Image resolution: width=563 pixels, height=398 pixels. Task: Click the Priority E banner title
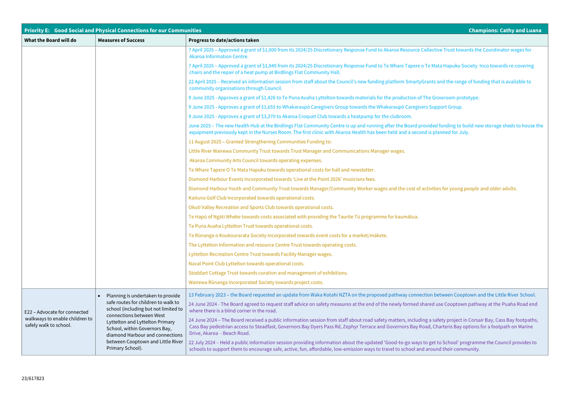click(x=113, y=30)
